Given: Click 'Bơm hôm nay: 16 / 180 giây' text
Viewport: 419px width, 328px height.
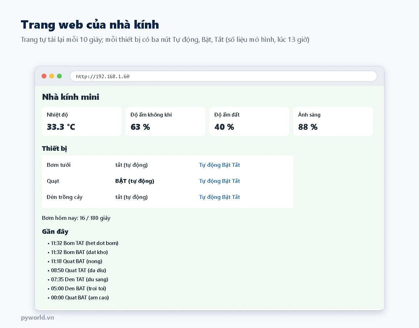Looking at the screenshot, I should click(x=76, y=218).
